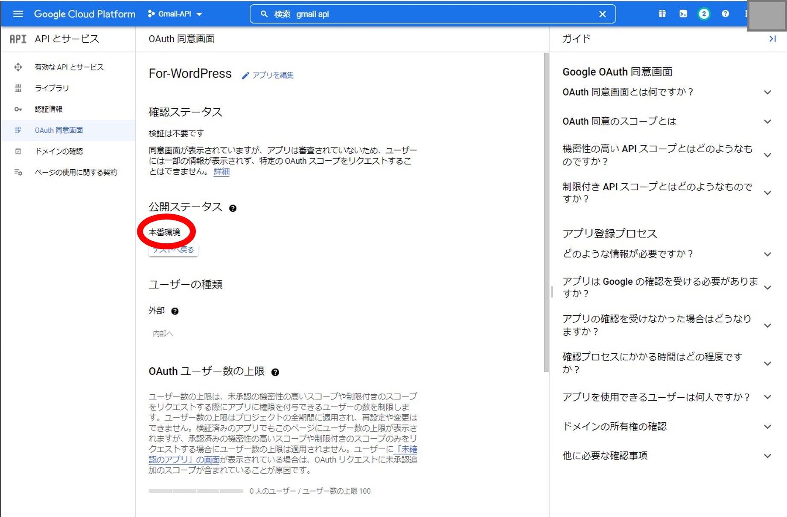Open notifications badge showing 2
Screen dimensions: 787x517
click(x=704, y=14)
